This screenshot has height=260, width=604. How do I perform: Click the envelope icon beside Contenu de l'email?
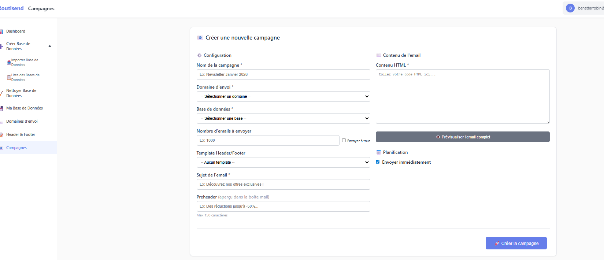click(x=379, y=55)
